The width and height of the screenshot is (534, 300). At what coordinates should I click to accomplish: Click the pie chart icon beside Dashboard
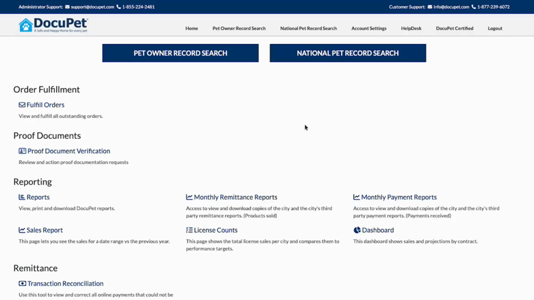[x=356, y=230]
